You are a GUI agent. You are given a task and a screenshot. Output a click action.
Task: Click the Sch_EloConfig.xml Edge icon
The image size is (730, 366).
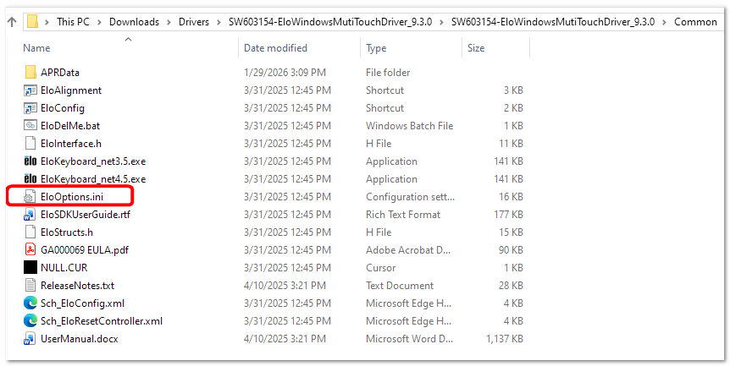click(30, 303)
